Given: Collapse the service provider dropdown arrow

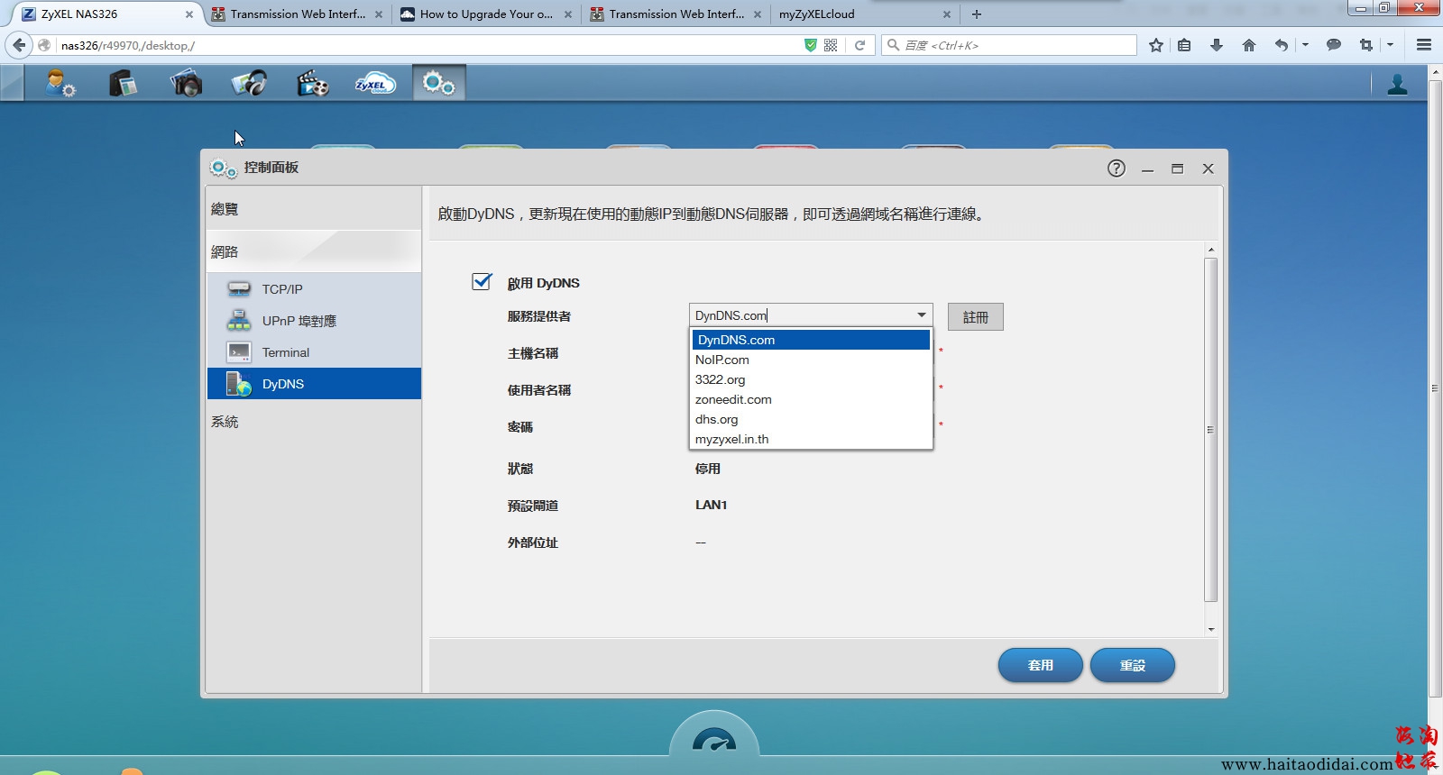Looking at the screenshot, I should click(922, 315).
